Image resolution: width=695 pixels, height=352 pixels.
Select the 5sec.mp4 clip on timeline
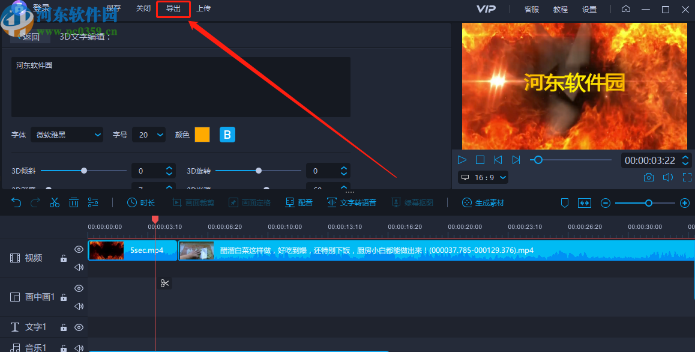pos(133,250)
